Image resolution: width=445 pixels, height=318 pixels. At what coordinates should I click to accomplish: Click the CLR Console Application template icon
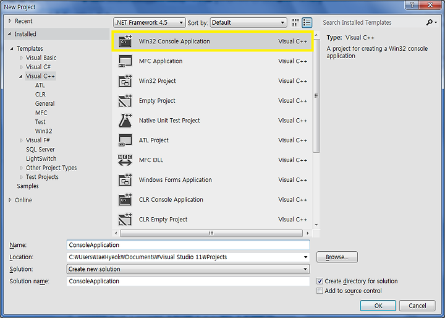[x=125, y=199]
